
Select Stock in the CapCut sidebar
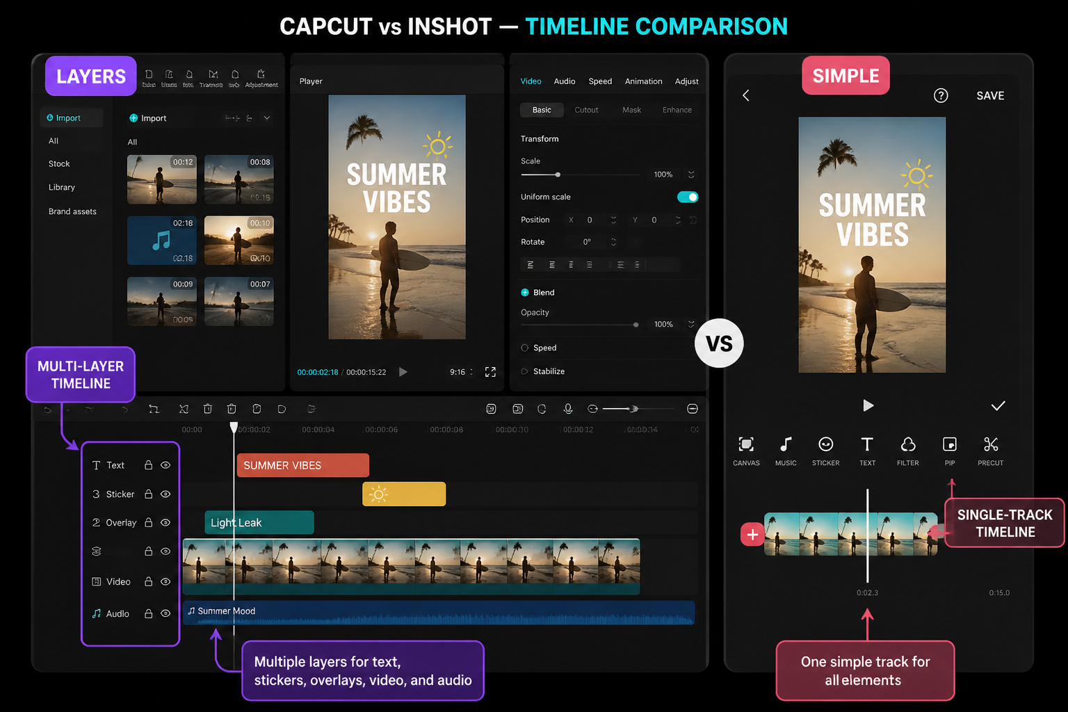59,164
